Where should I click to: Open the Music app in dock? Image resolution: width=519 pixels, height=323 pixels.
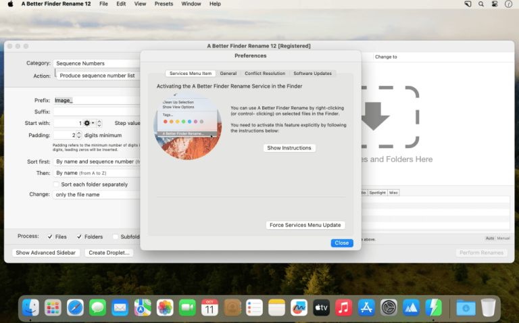click(x=343, y=307)
